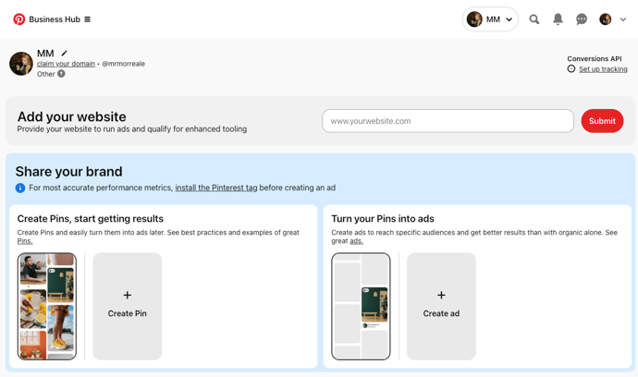Click the @mrmorreale username

[x=123, y=64]
